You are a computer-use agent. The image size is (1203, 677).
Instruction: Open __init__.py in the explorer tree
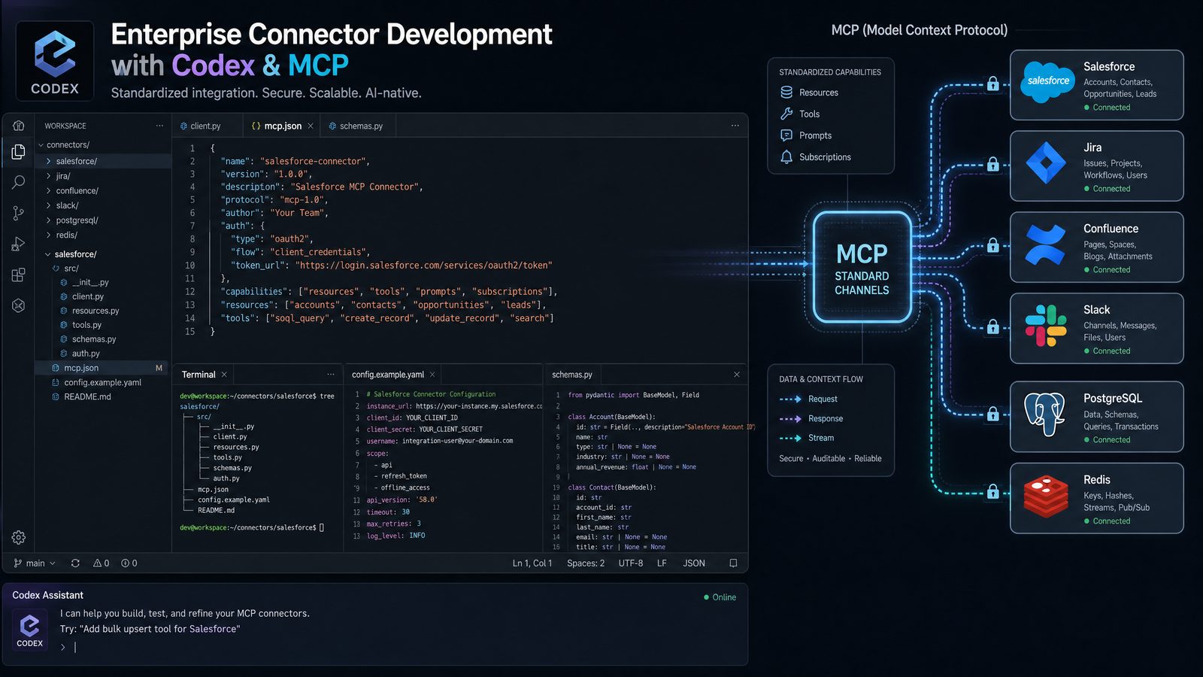(x=103, y=283)
